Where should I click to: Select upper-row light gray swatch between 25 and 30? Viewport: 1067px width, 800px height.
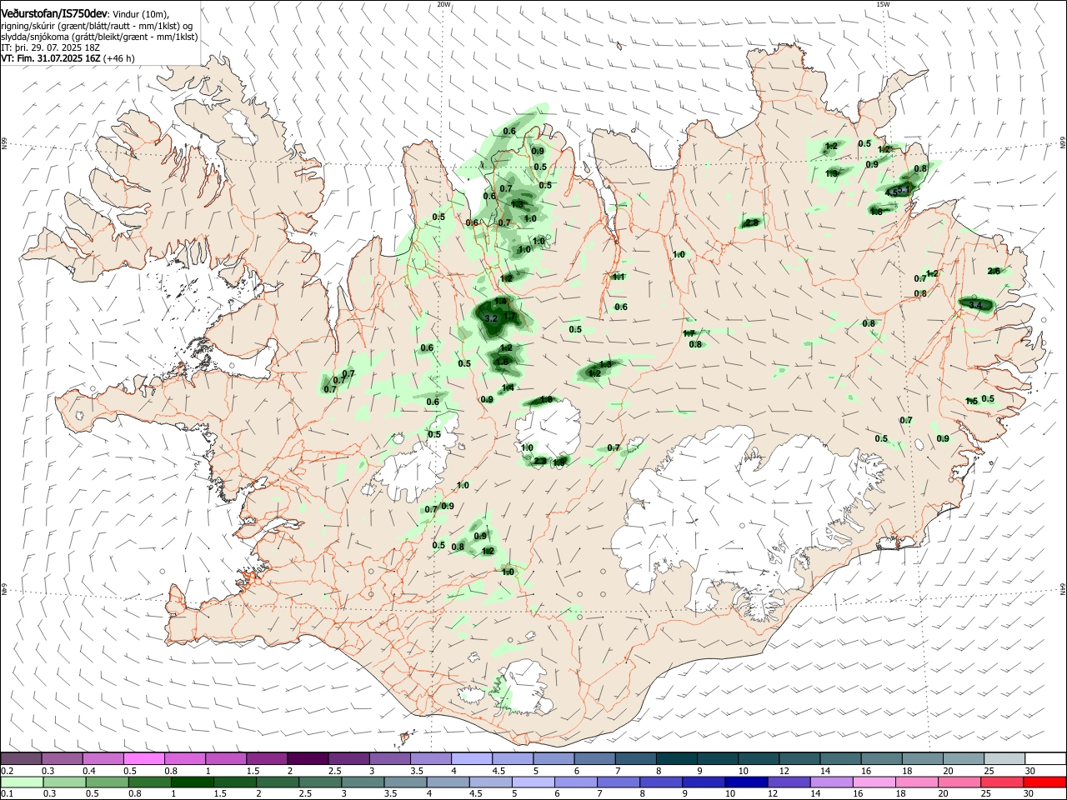pos(1004,759)
